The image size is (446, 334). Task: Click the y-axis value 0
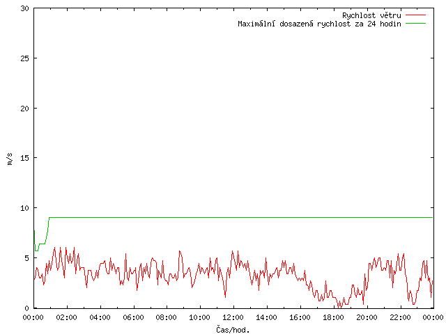pos(27,308)
